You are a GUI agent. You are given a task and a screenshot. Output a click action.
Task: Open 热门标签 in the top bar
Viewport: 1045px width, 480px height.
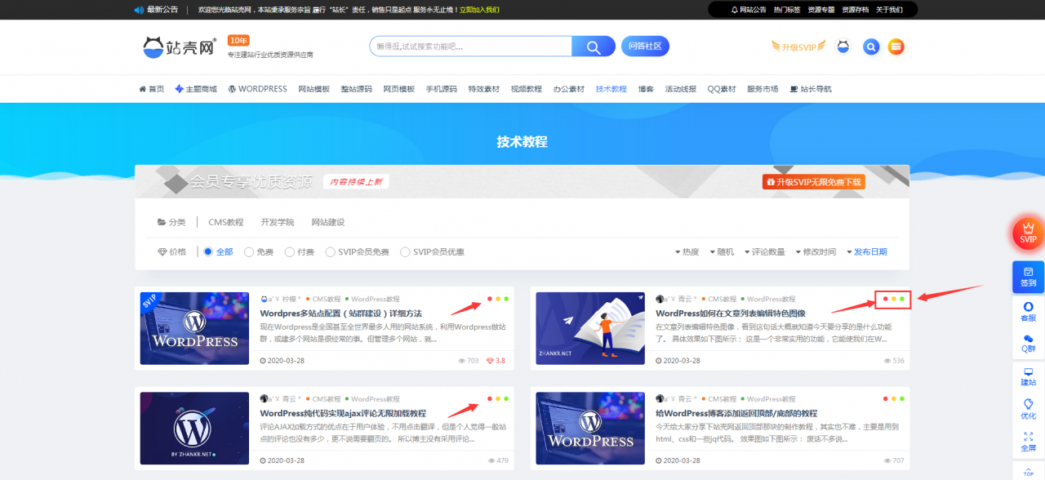[x=787, y=10]
